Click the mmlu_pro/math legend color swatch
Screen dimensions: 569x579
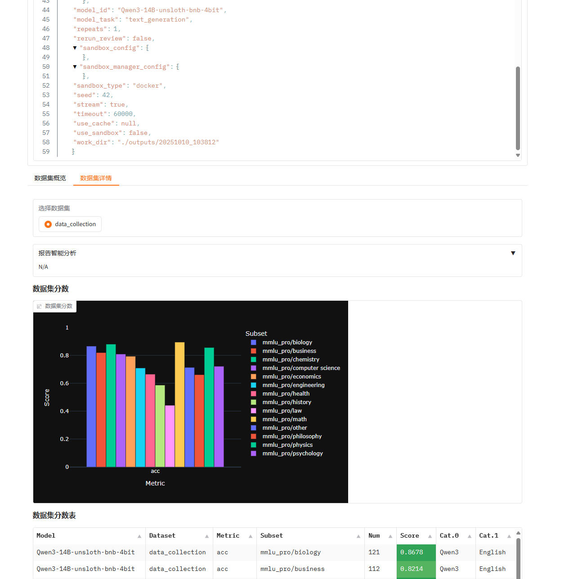[x=253, y=419]
